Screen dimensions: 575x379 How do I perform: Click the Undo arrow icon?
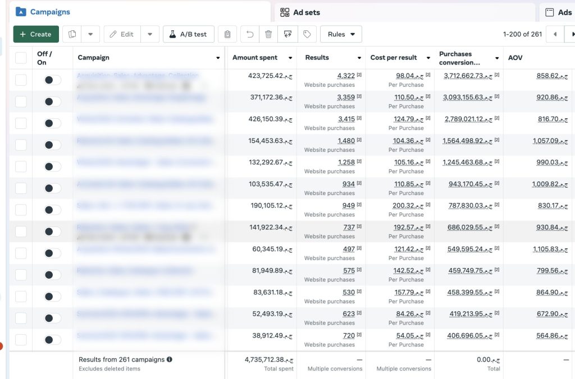pyautogui.click(x=250, y=34)
